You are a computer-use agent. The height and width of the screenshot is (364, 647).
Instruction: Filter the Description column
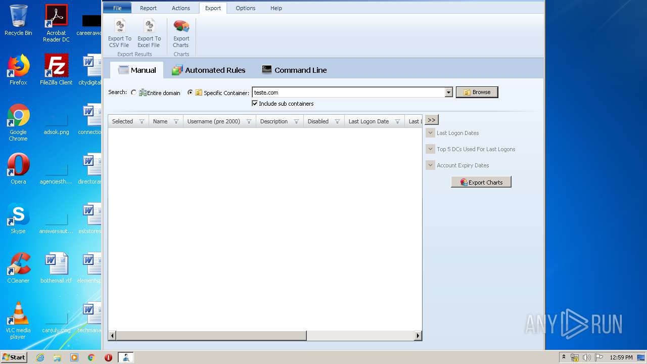pos(296,121)
